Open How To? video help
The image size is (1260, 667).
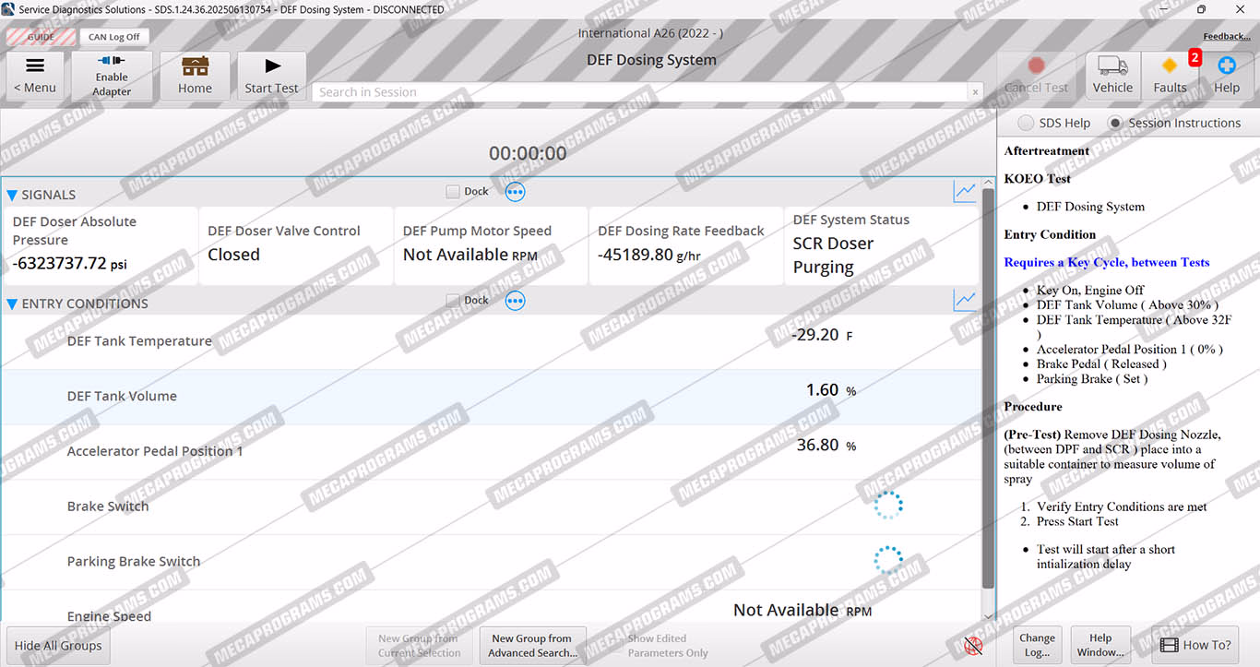tap(1195, 645)
